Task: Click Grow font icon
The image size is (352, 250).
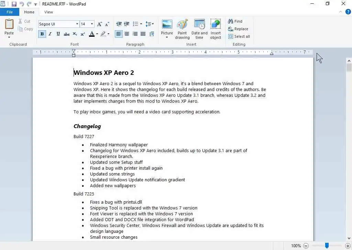Action: 99,24
